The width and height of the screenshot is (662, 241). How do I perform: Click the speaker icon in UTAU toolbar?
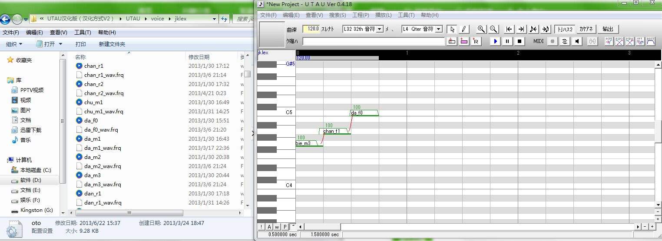(577, 41)
